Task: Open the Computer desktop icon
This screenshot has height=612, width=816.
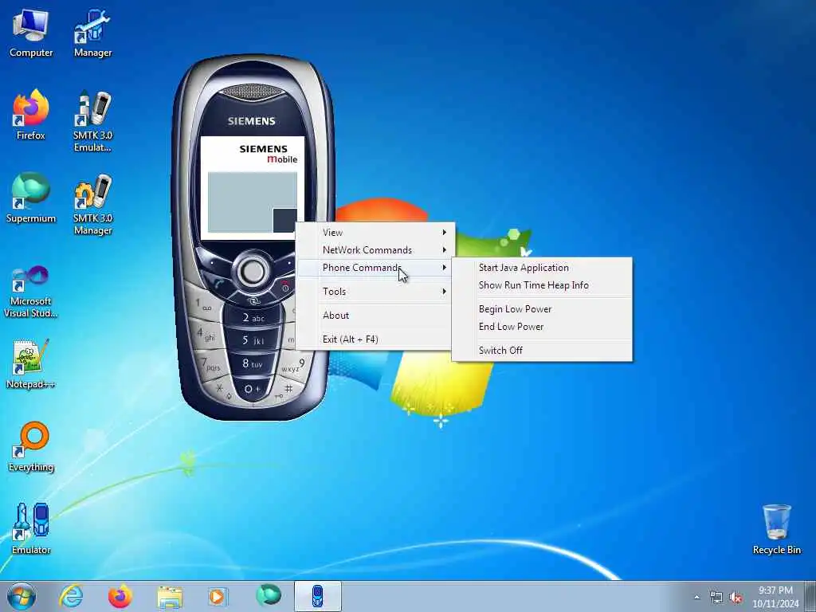Action: click(x=31, y=33)
